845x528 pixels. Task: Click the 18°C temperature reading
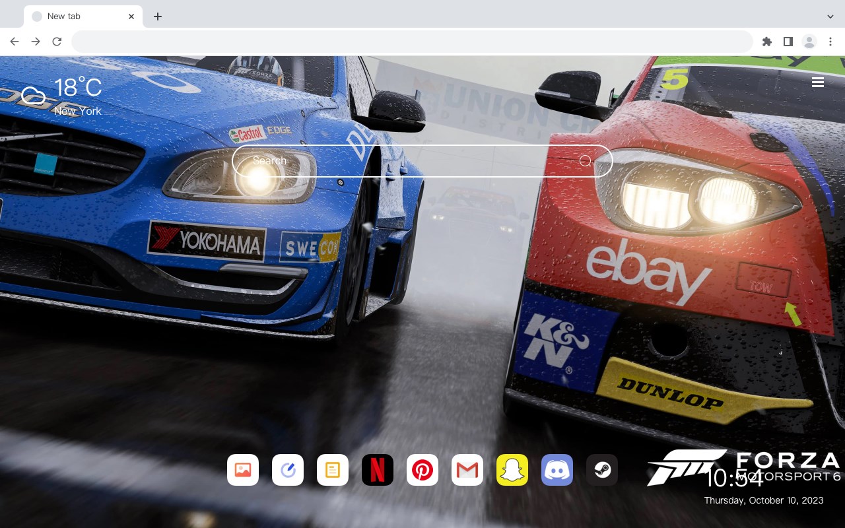pyautogui.click(x=78, y=88)
